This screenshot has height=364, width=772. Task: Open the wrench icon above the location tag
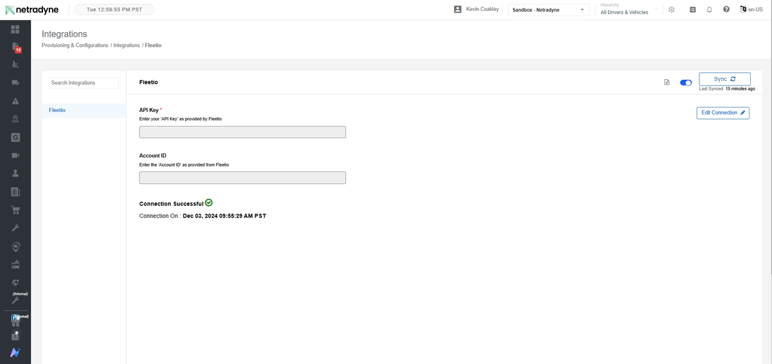click(x=15, y=228)
